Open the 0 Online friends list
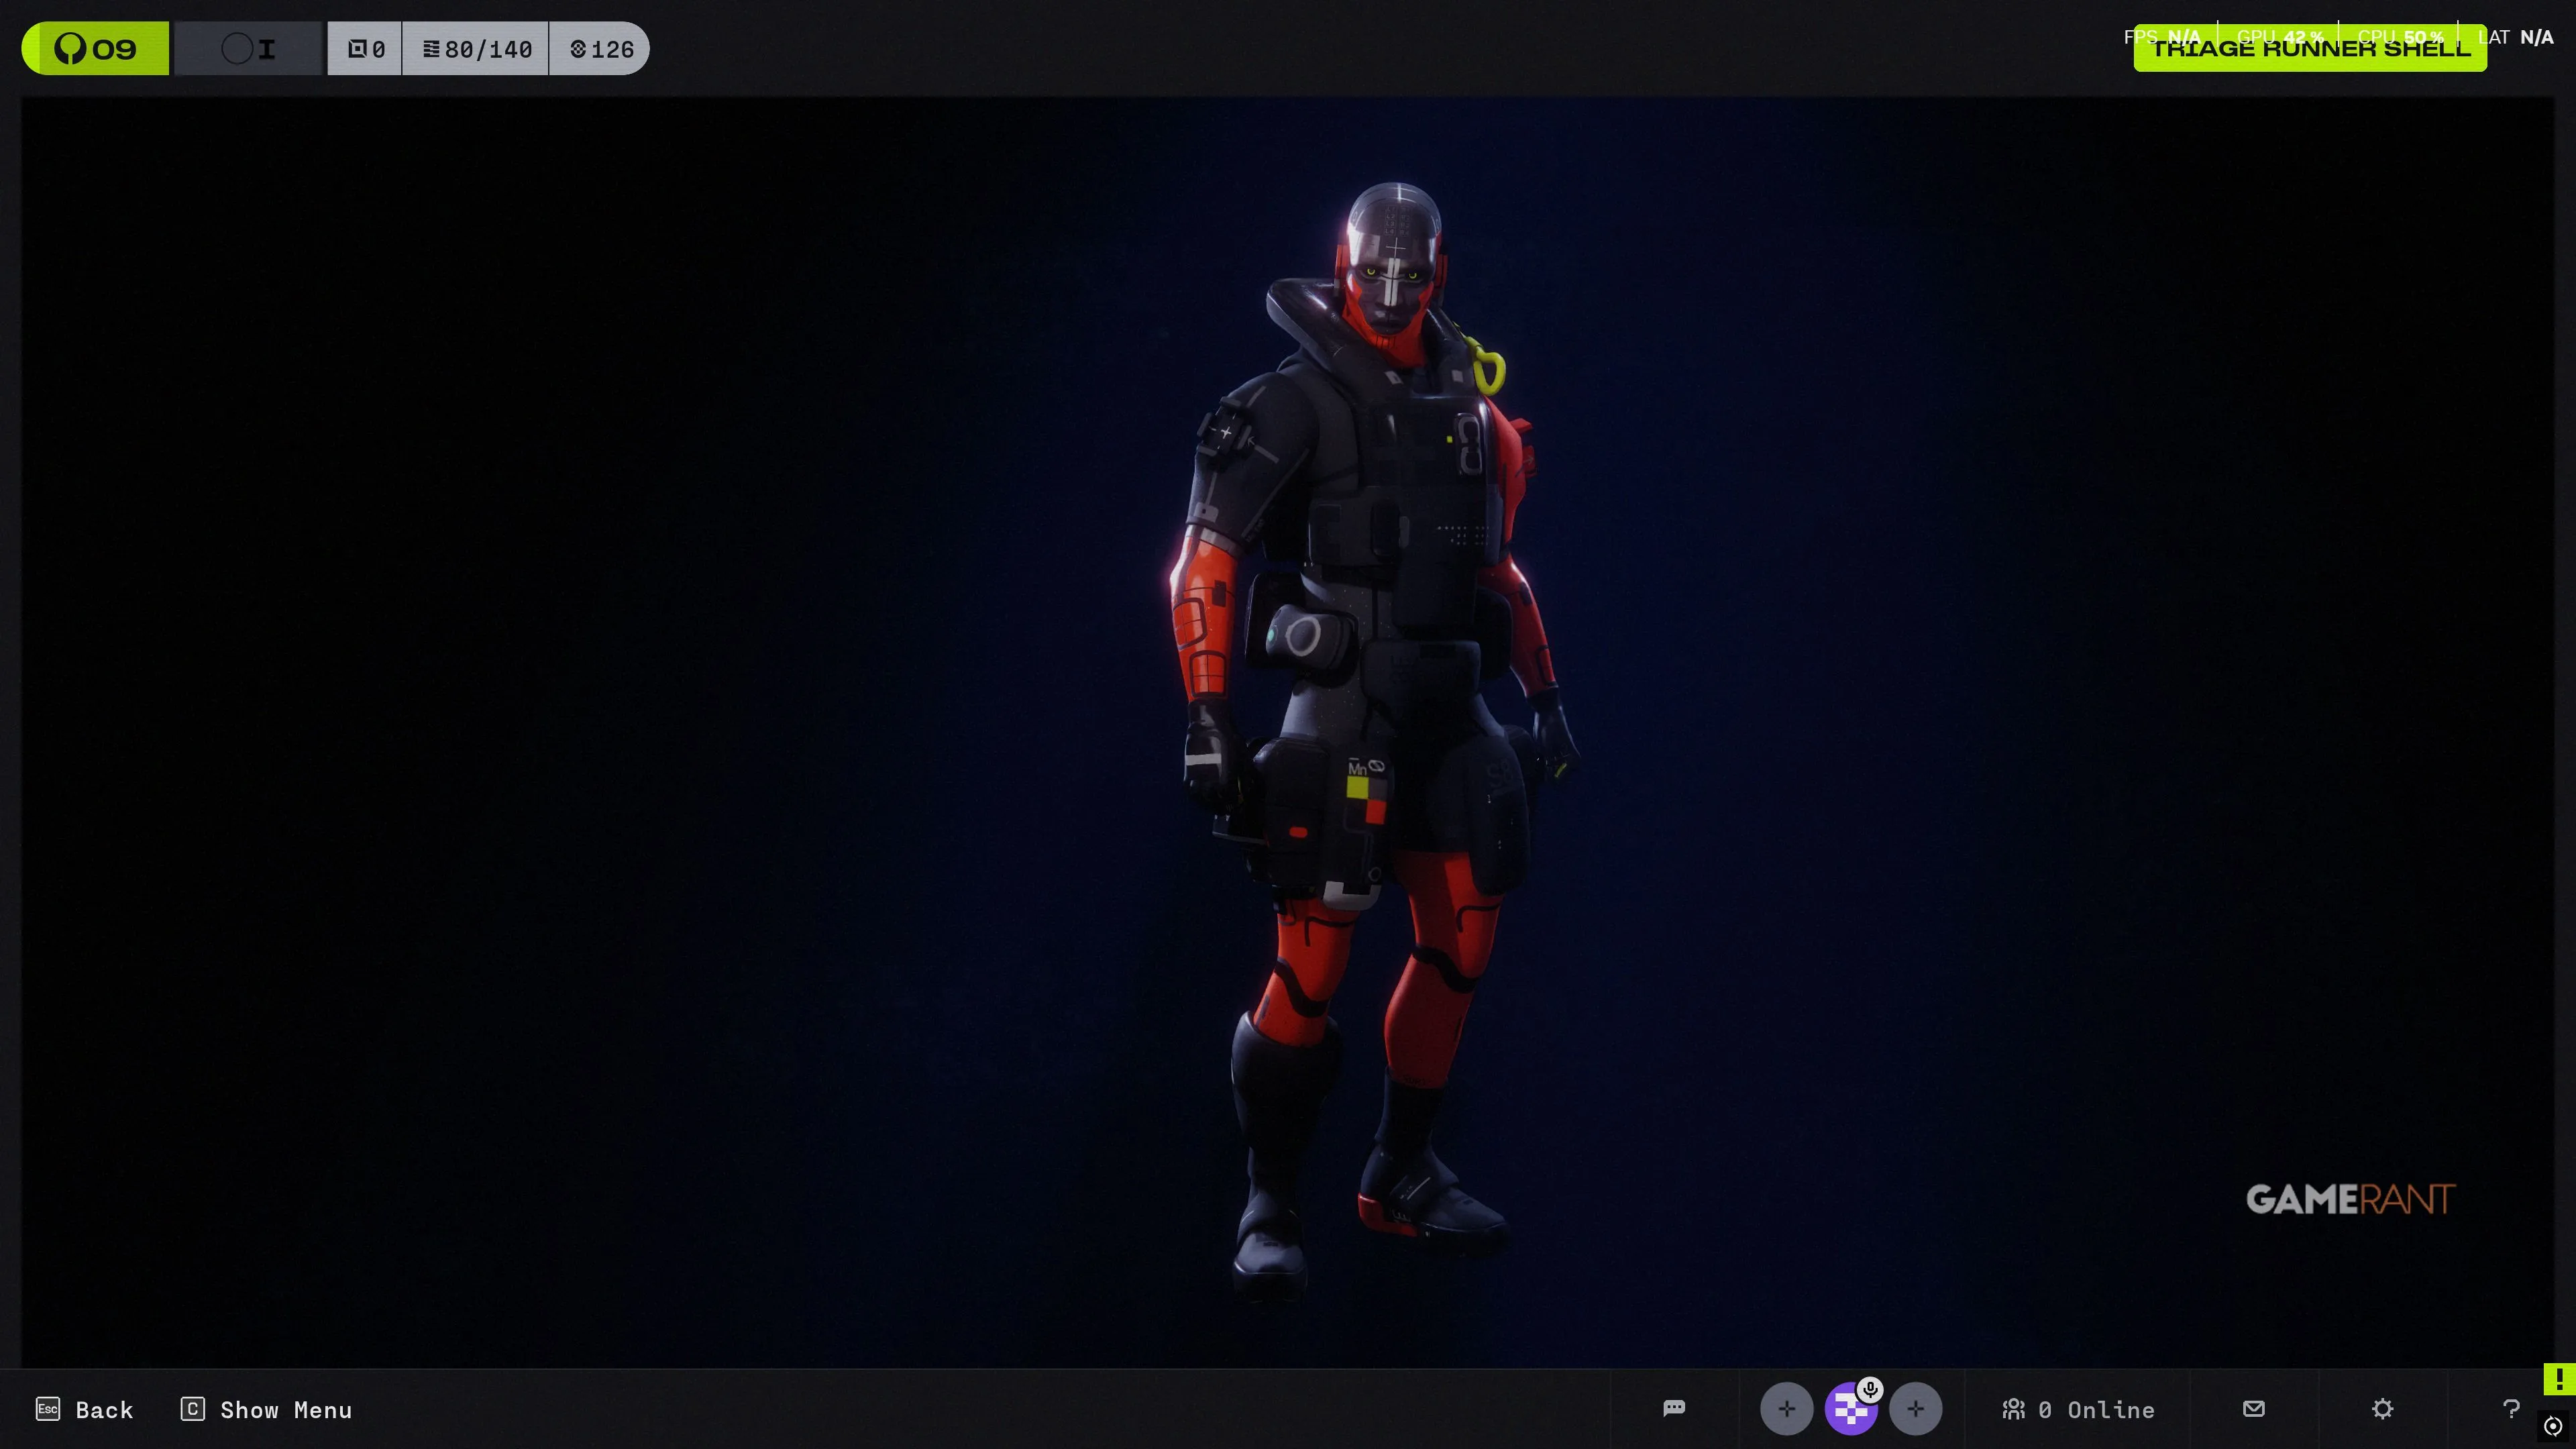 click(2078, 1409)
